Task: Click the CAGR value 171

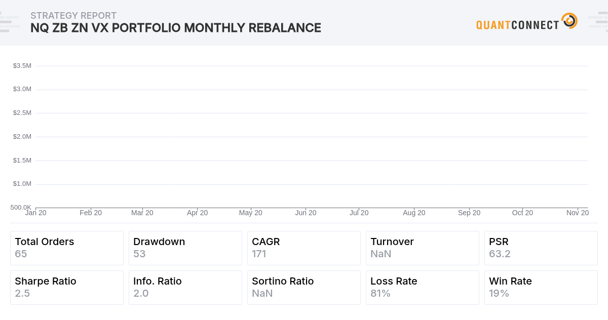Action: point(259,254)
